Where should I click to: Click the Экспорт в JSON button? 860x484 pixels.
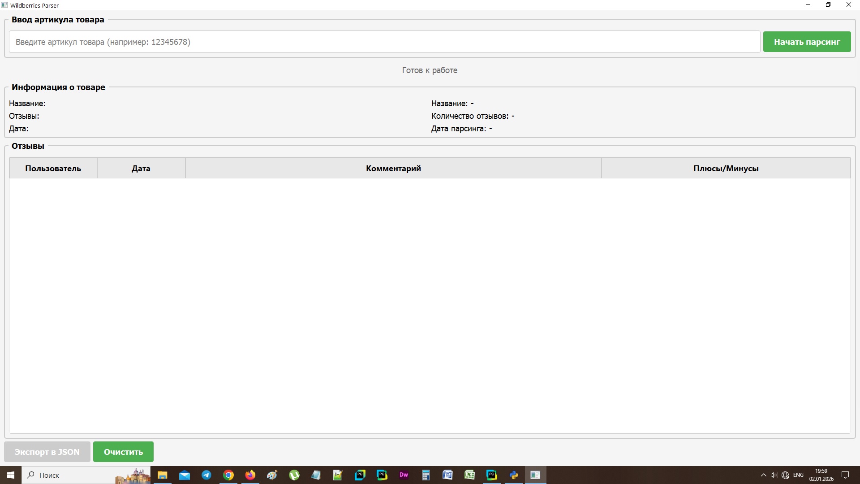(47, 452)
